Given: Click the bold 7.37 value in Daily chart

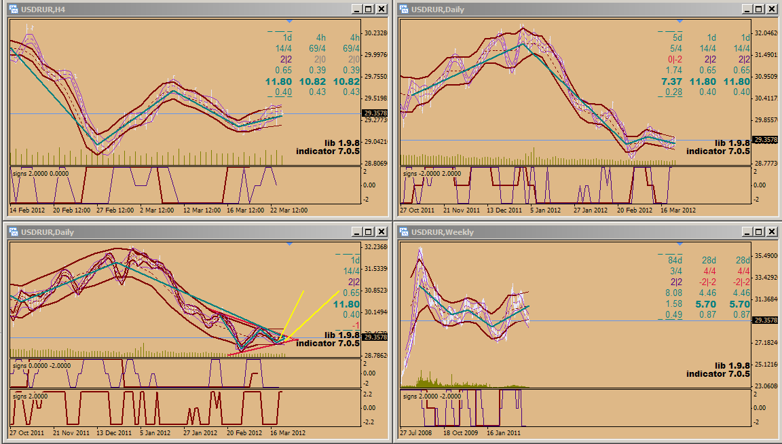Looking at the screenshot, I should (673, 81).
